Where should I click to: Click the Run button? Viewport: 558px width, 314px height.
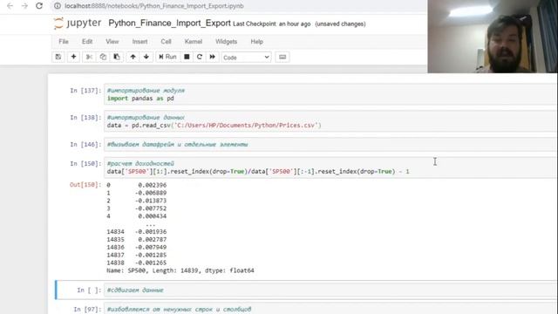tap(167, 57)
